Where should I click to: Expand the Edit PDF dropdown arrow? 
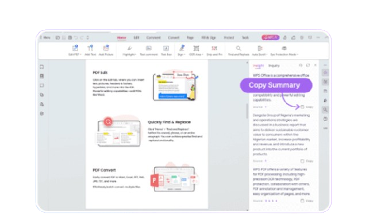point(80,54)
